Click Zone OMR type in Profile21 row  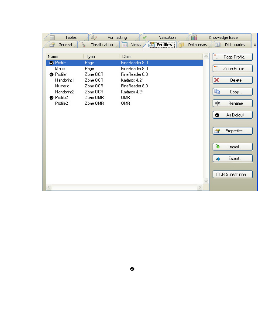click(x=94, y=103)
